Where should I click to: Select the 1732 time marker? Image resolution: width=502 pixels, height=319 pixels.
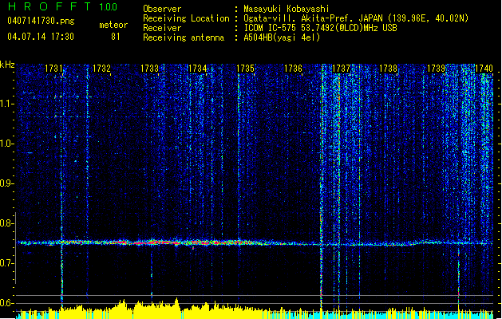tap(101, 69)
